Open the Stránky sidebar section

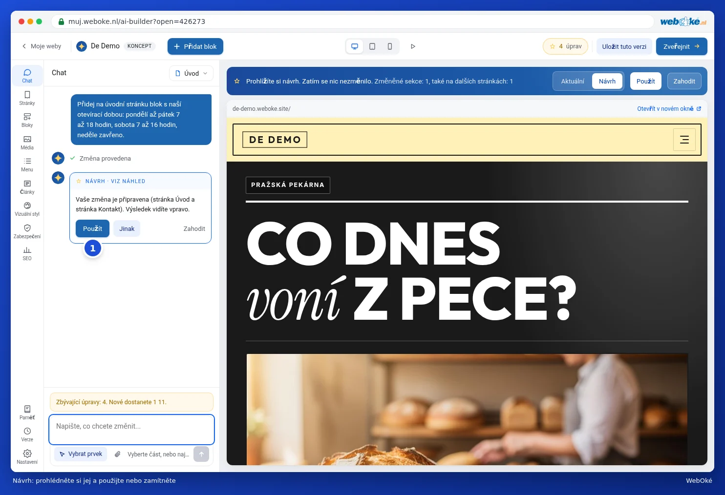coord(27,98)
